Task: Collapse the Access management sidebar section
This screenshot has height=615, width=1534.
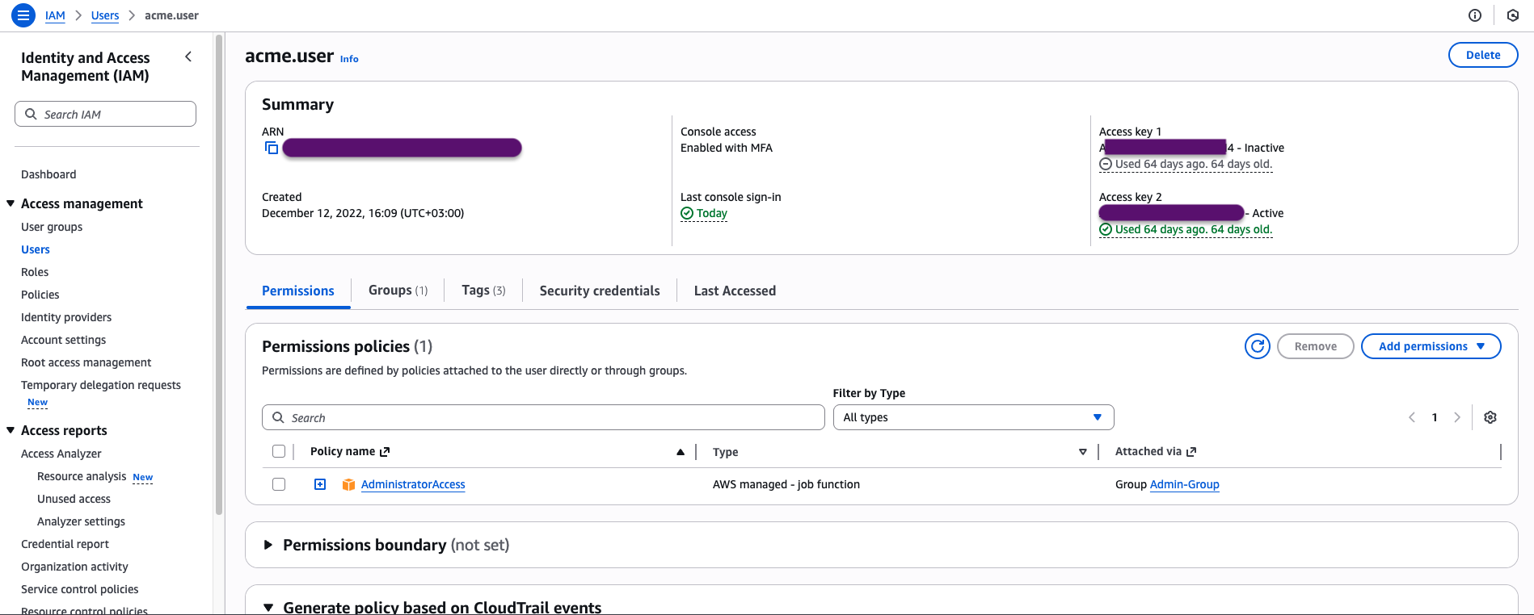Action: pyautogui.click(x=11, y=203)
